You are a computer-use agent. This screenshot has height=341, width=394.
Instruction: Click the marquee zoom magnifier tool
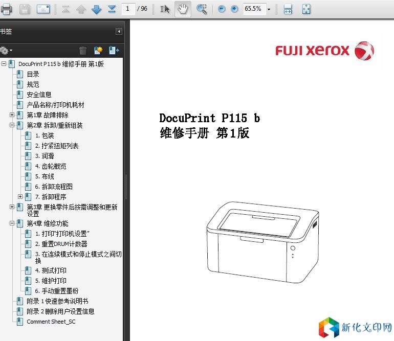tap(202, 9)
